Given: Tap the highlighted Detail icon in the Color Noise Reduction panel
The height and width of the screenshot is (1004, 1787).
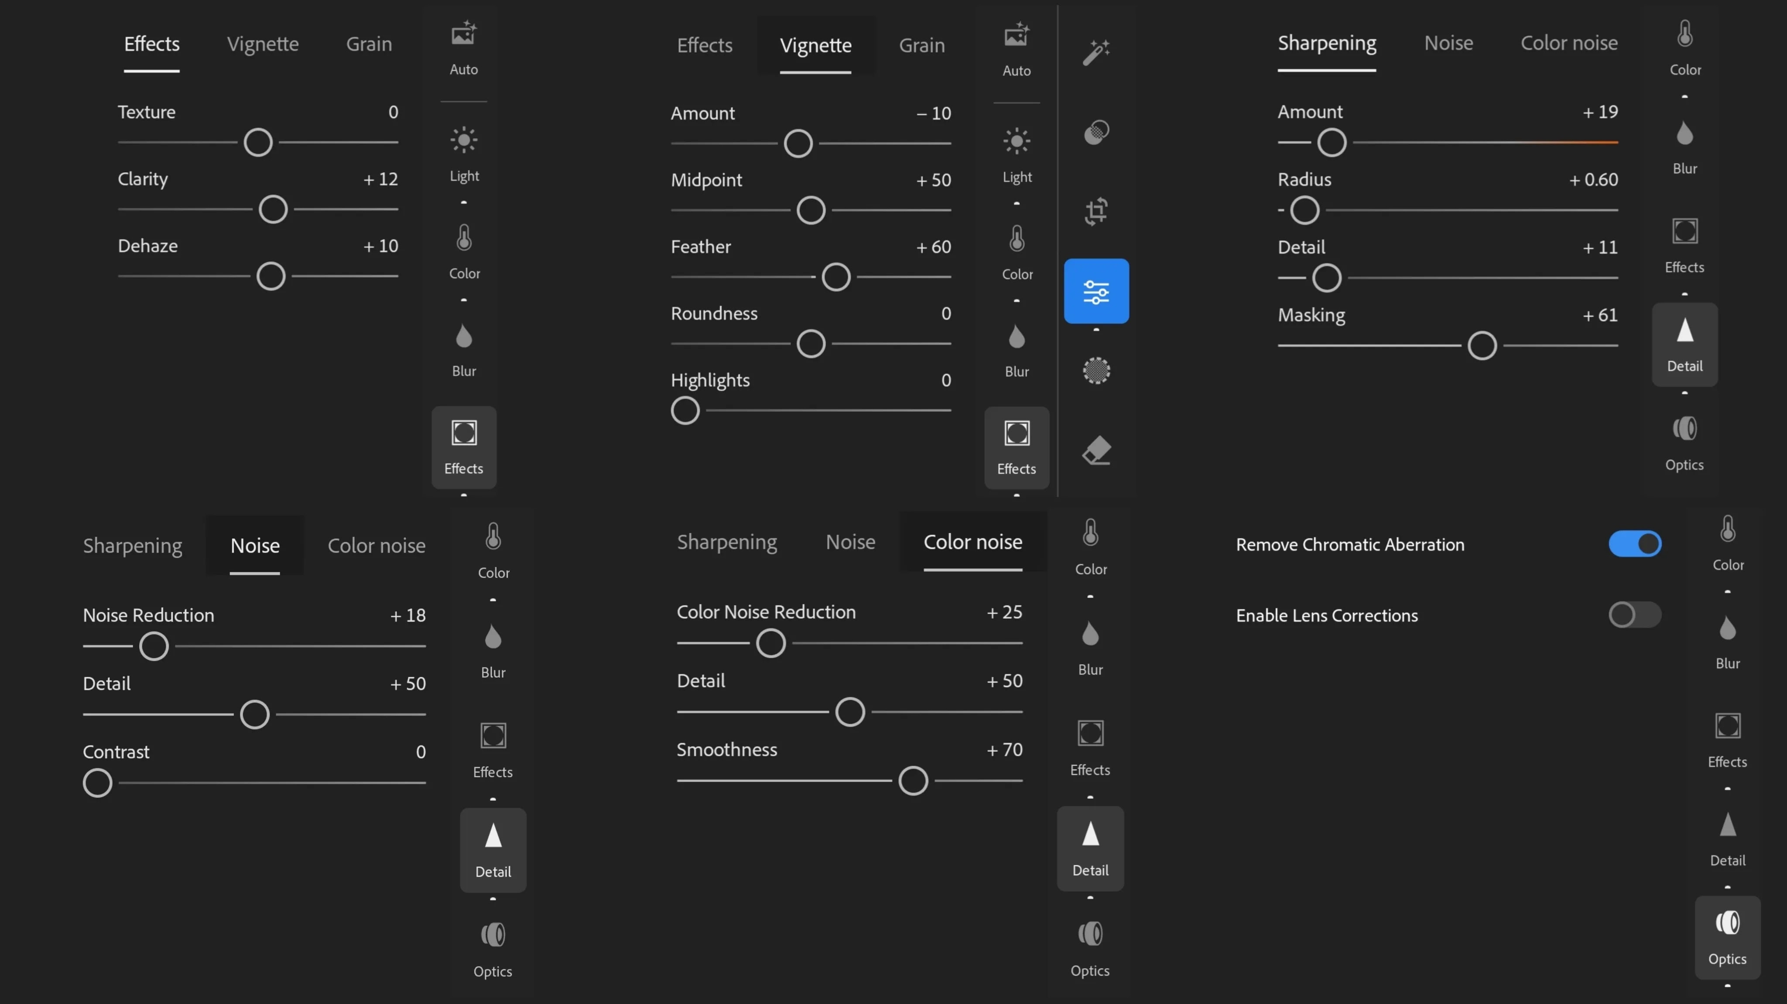Looking at the screenshot, I should (1090, 849).
